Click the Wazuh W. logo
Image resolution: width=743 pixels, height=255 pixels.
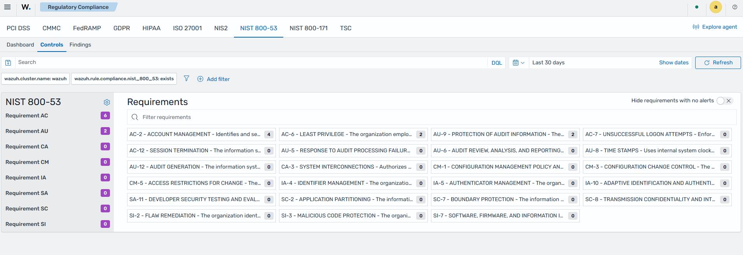(x=26, y=7)
